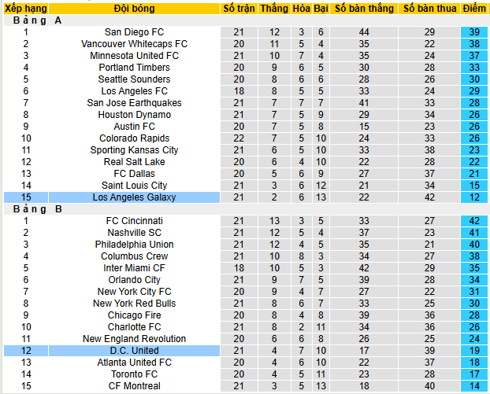
Task: Click the 'Số trận' column header
Action: tap(239, 9)
